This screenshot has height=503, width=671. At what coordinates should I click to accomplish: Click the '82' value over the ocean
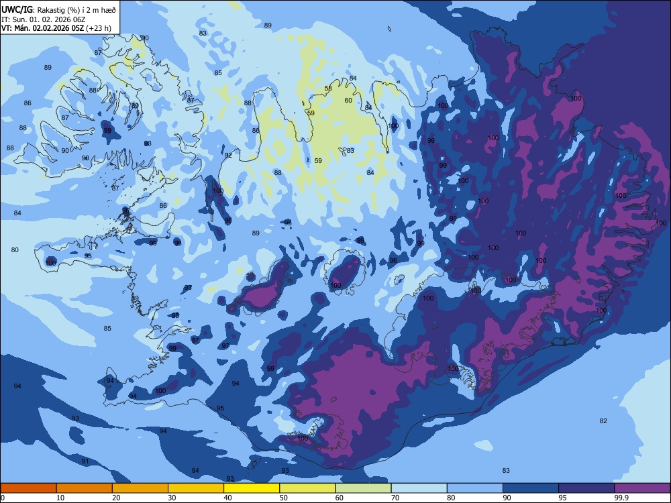pos(603,421)
